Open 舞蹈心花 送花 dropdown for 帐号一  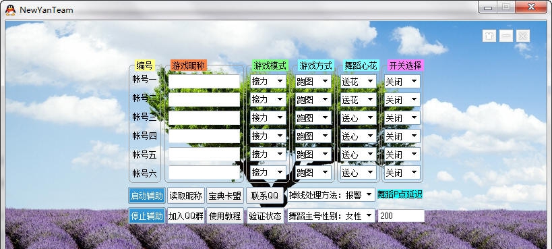358,81
